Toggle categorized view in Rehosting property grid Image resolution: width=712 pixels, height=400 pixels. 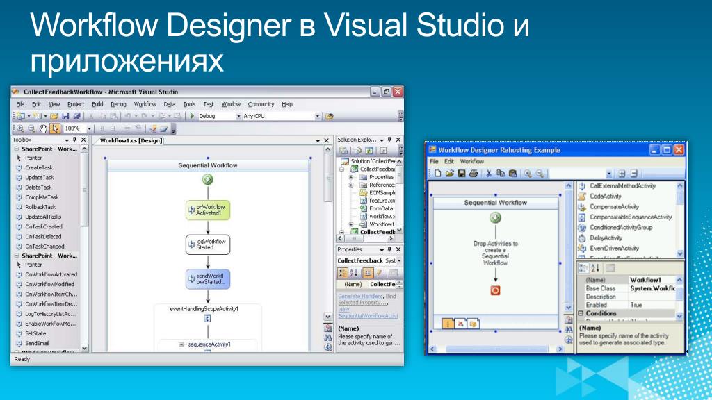[583, 268]
